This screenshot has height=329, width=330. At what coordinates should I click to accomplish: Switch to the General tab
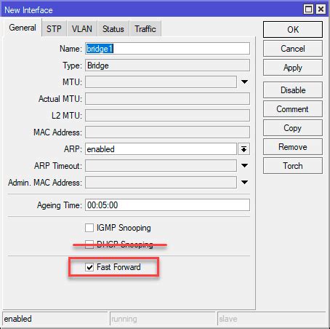(23, 28)
